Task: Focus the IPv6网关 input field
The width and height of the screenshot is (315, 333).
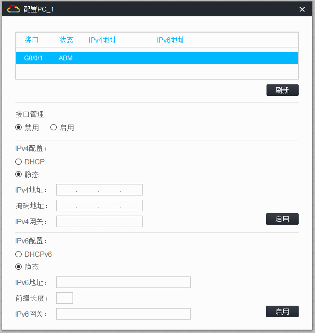Action: [123, 314]
